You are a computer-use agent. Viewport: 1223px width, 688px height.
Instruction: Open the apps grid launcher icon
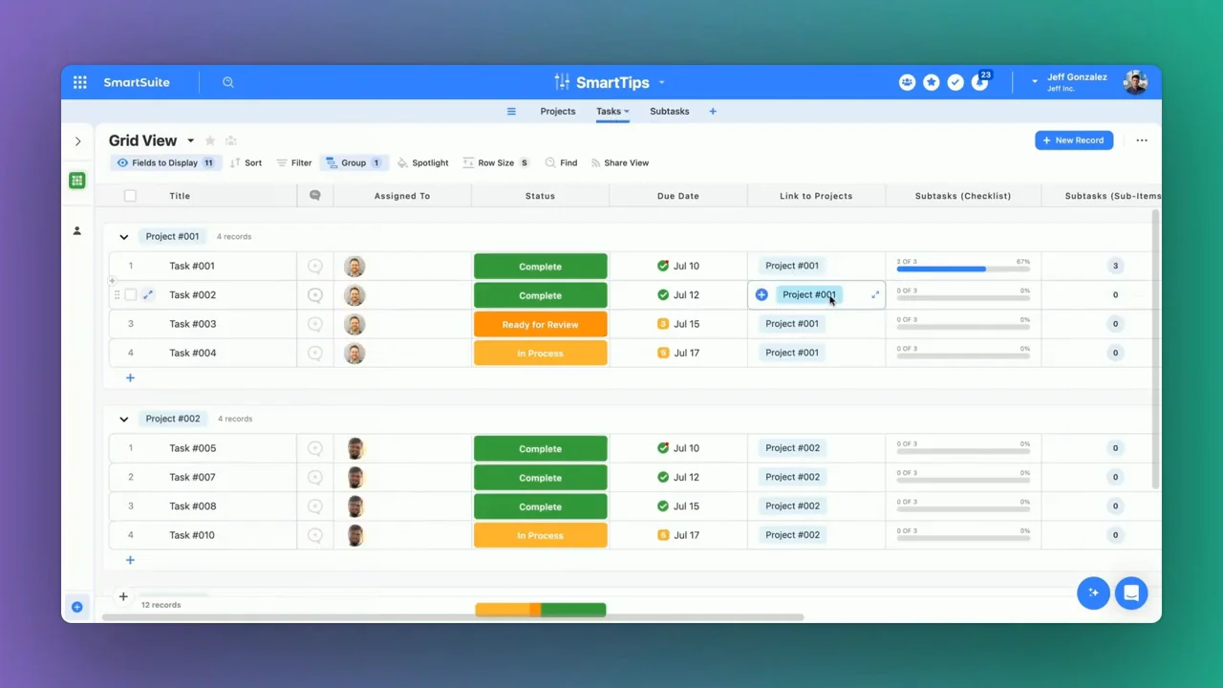tap(80, 82)
